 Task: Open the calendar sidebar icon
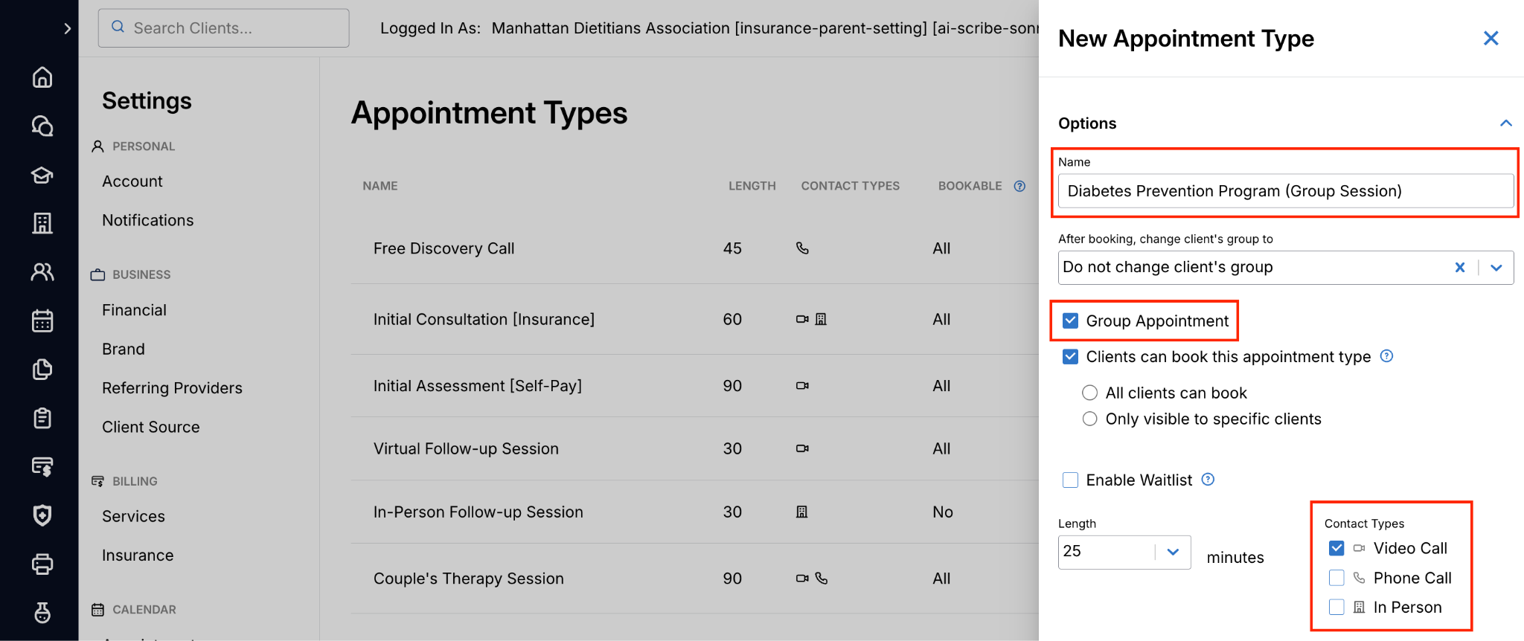tap(42, 321)
